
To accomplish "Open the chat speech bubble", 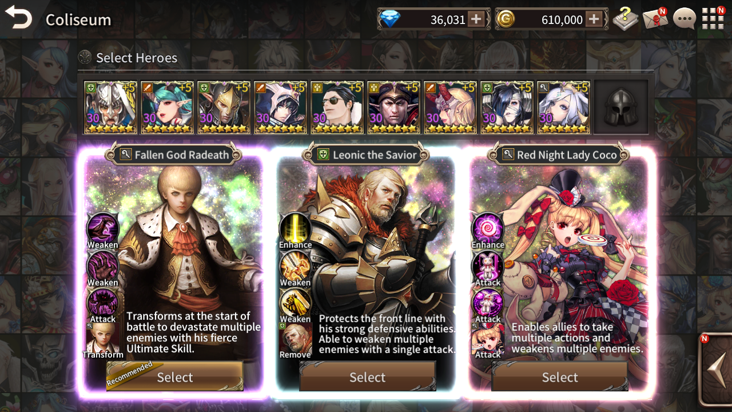I will 684,19.
